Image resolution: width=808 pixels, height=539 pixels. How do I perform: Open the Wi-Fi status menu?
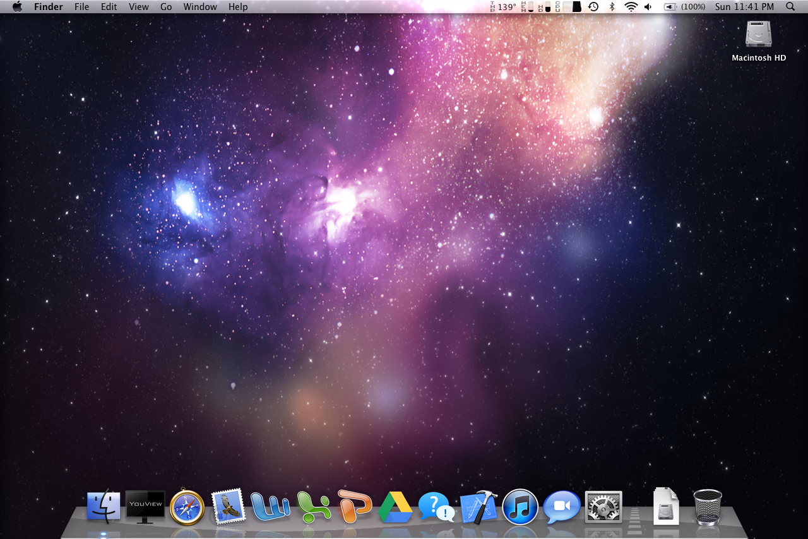631,7
